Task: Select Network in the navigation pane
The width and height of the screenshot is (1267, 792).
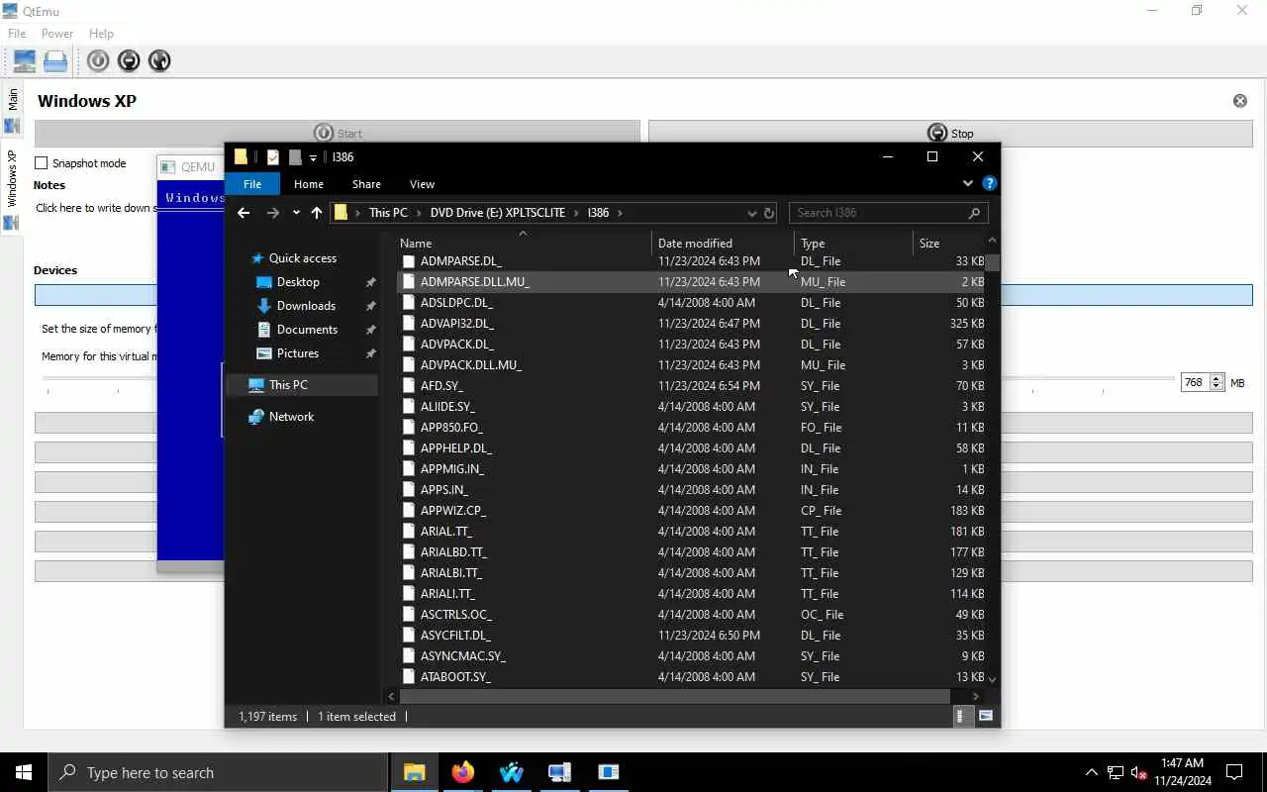Action: pyautogui.click(x=291, y=417)
